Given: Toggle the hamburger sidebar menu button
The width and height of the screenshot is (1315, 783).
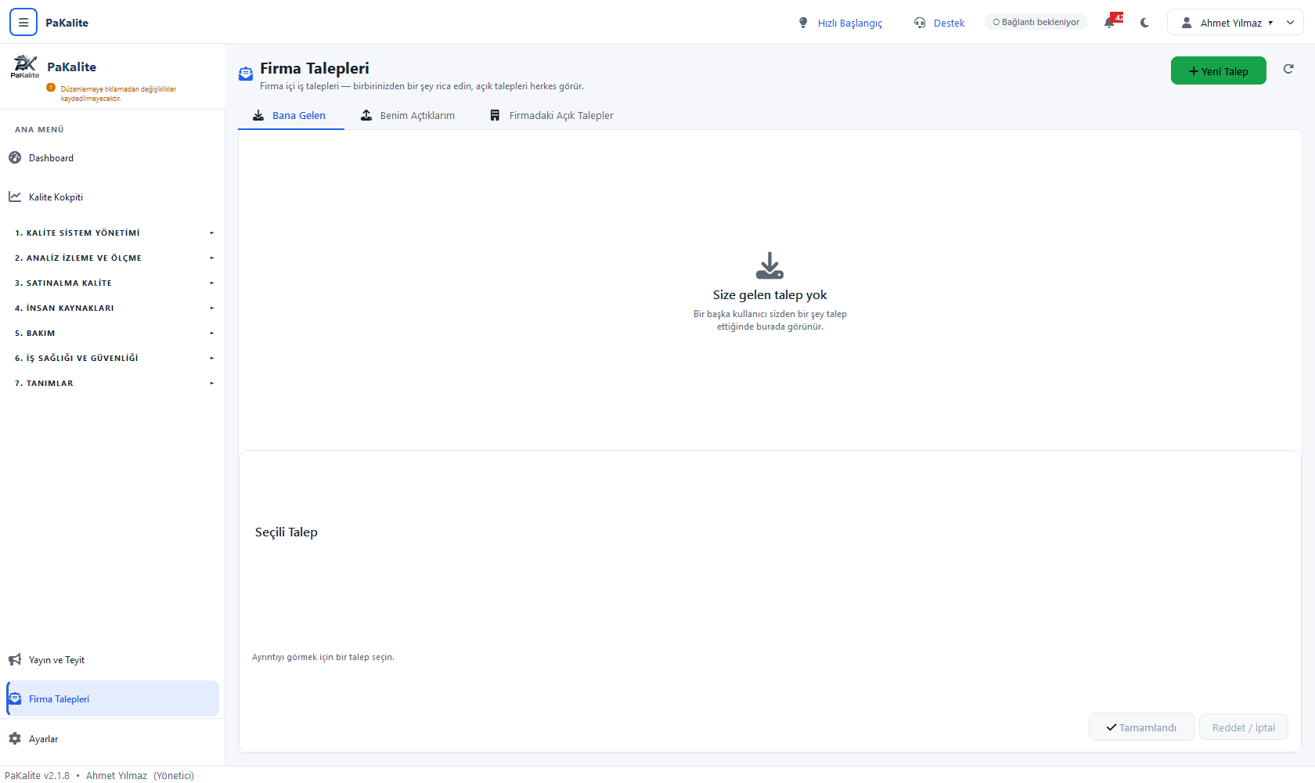Looking at the screenshot, I should 23,23.
